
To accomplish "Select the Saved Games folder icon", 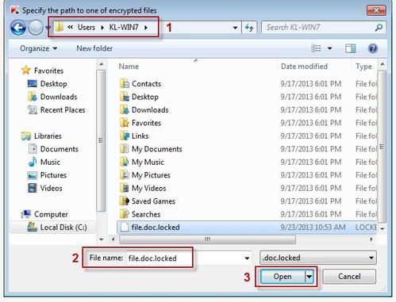I will 125,201.
